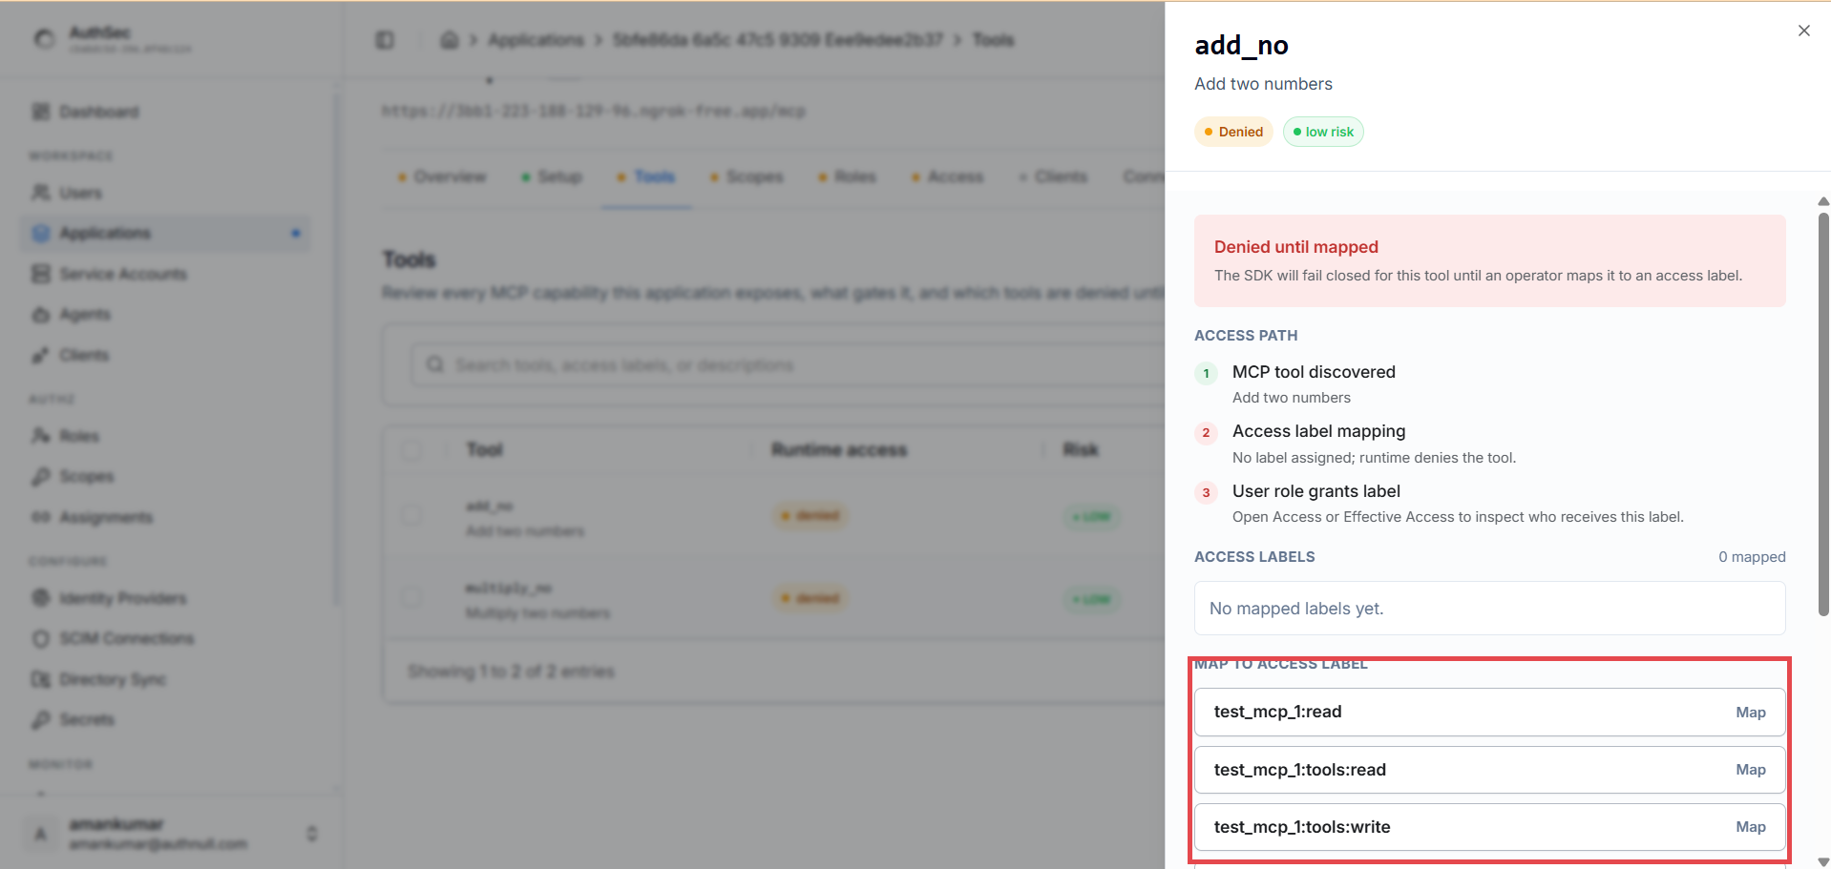Click the search magnifier icon

(435, 365)
